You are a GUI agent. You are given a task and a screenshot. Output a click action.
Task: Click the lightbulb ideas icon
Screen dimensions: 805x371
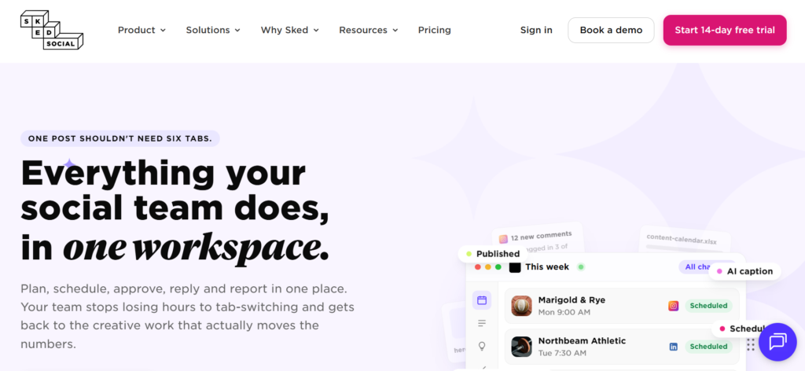tap(482, 346)
